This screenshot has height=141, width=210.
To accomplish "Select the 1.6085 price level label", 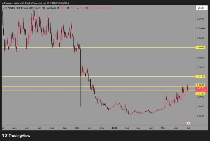I will coord(200,48).
